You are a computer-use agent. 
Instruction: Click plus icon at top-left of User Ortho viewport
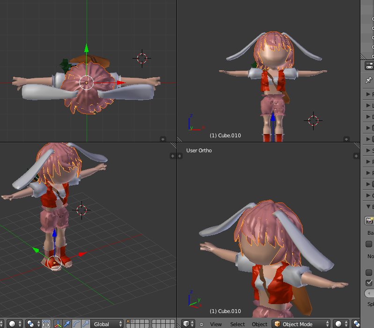click(180, 156)
